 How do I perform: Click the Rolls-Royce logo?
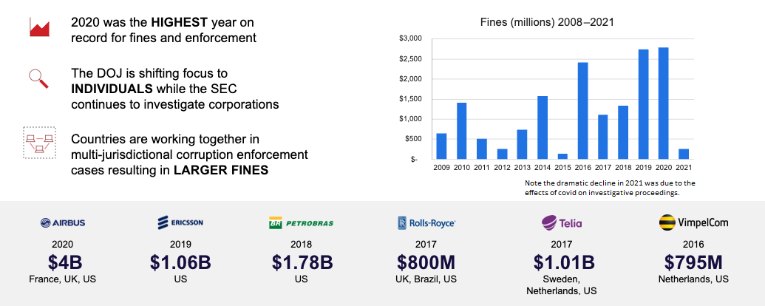click(426, 223)
